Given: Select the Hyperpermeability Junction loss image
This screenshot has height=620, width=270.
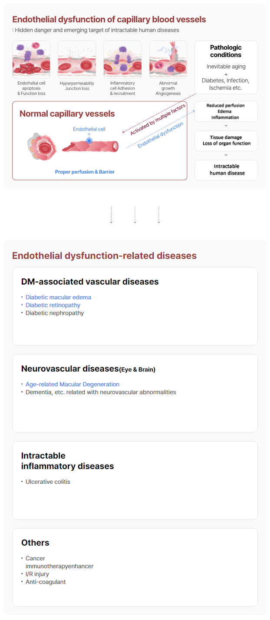Looking at the screenshot, I should click(x=77, y=59).
